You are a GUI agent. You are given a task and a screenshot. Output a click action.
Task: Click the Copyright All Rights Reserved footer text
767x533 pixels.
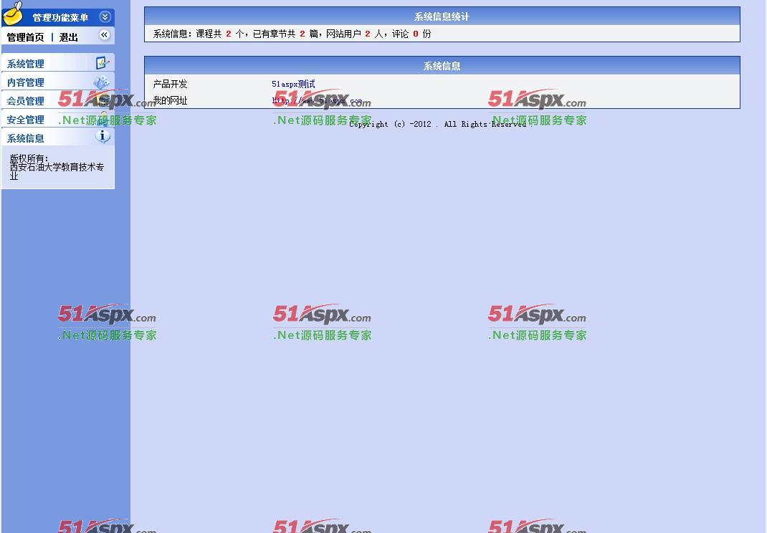[440, 124]
